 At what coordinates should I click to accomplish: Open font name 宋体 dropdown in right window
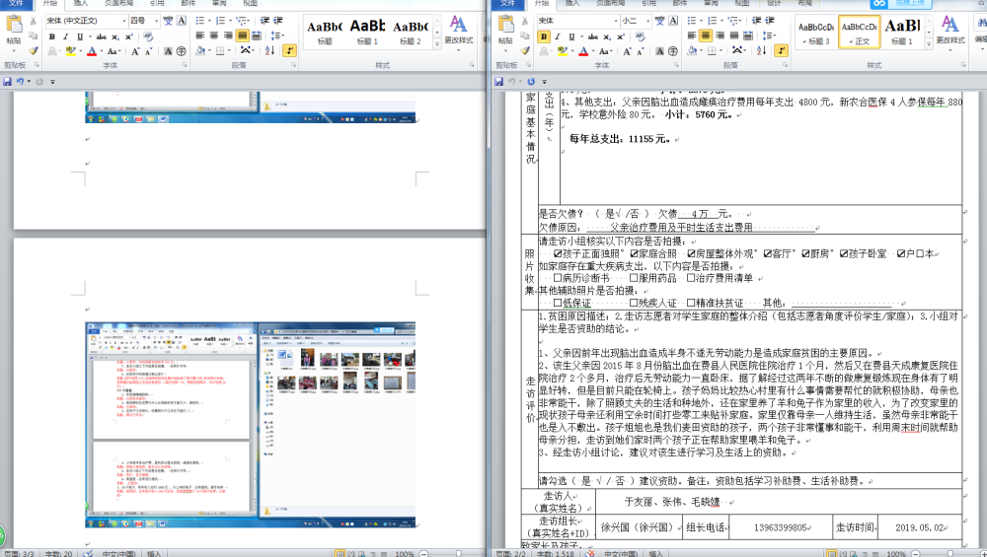[616, 21]
